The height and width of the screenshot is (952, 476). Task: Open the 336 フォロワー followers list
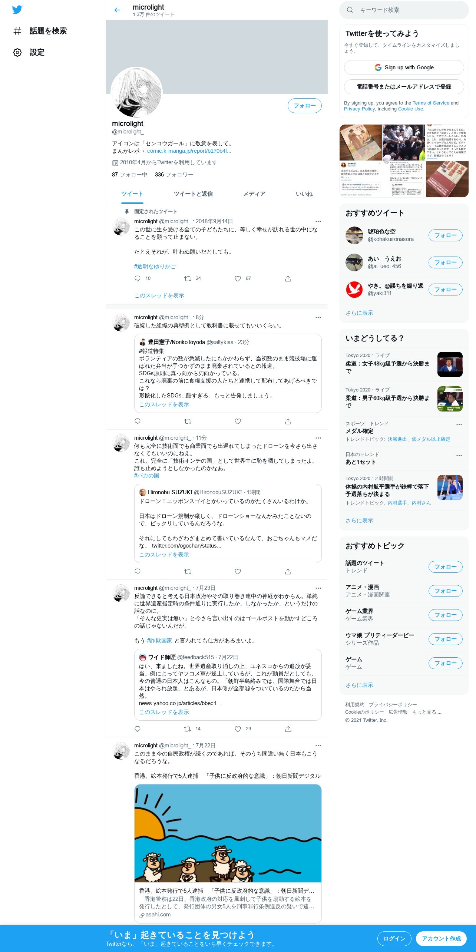(174, 175)
